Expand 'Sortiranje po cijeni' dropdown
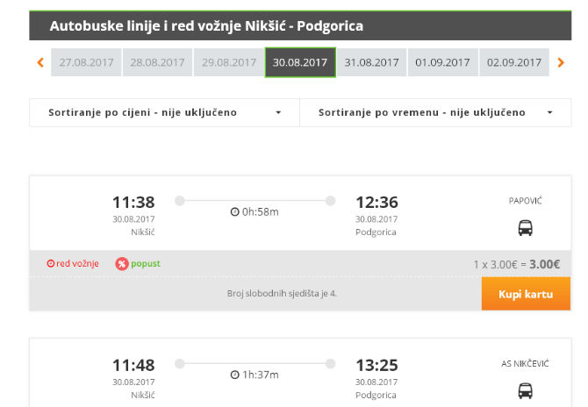The width and height of the screenshot is (588, 407). 165,113
